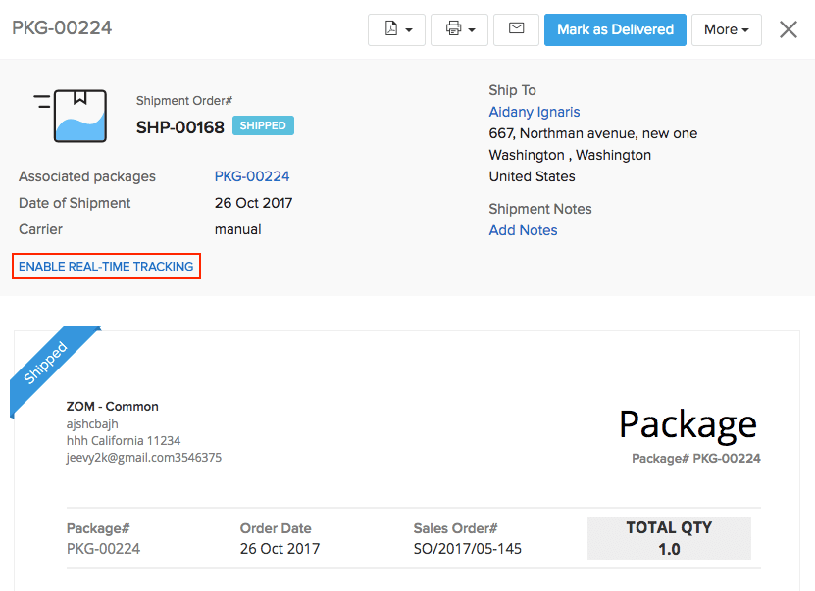Click the PKG-00224 title heading
Viewport: 815px width, 591px height.
[62, 28]
